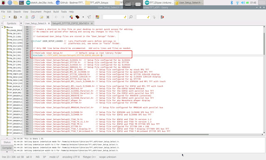Screen dimensions: 266x160
Task: Open the color chooser dialog icon
Action: [97, 17]
